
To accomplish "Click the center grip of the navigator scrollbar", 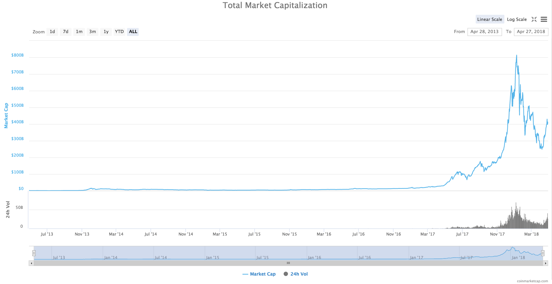I will pyautogui.click(x=288, y=263).
